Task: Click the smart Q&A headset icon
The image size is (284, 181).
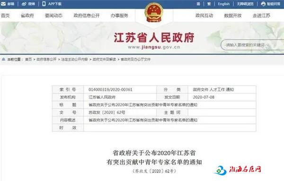Action: tap(263, 4)
